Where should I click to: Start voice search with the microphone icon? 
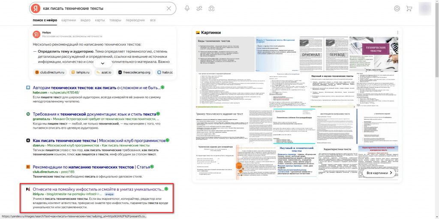[187, 9]
